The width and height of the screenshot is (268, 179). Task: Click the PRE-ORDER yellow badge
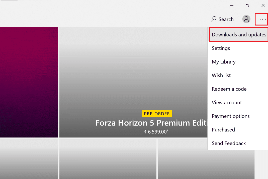pyautogui.click(x=157, y=114)
